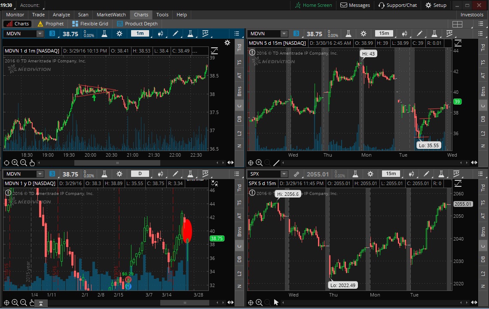The width and height of the screenshot is (489, 309).
Task: Zoom in on the 1m MDVN chart
Action: pyautogui.click(x=15, y=163)
